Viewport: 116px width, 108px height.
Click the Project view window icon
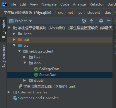(11, 21)
